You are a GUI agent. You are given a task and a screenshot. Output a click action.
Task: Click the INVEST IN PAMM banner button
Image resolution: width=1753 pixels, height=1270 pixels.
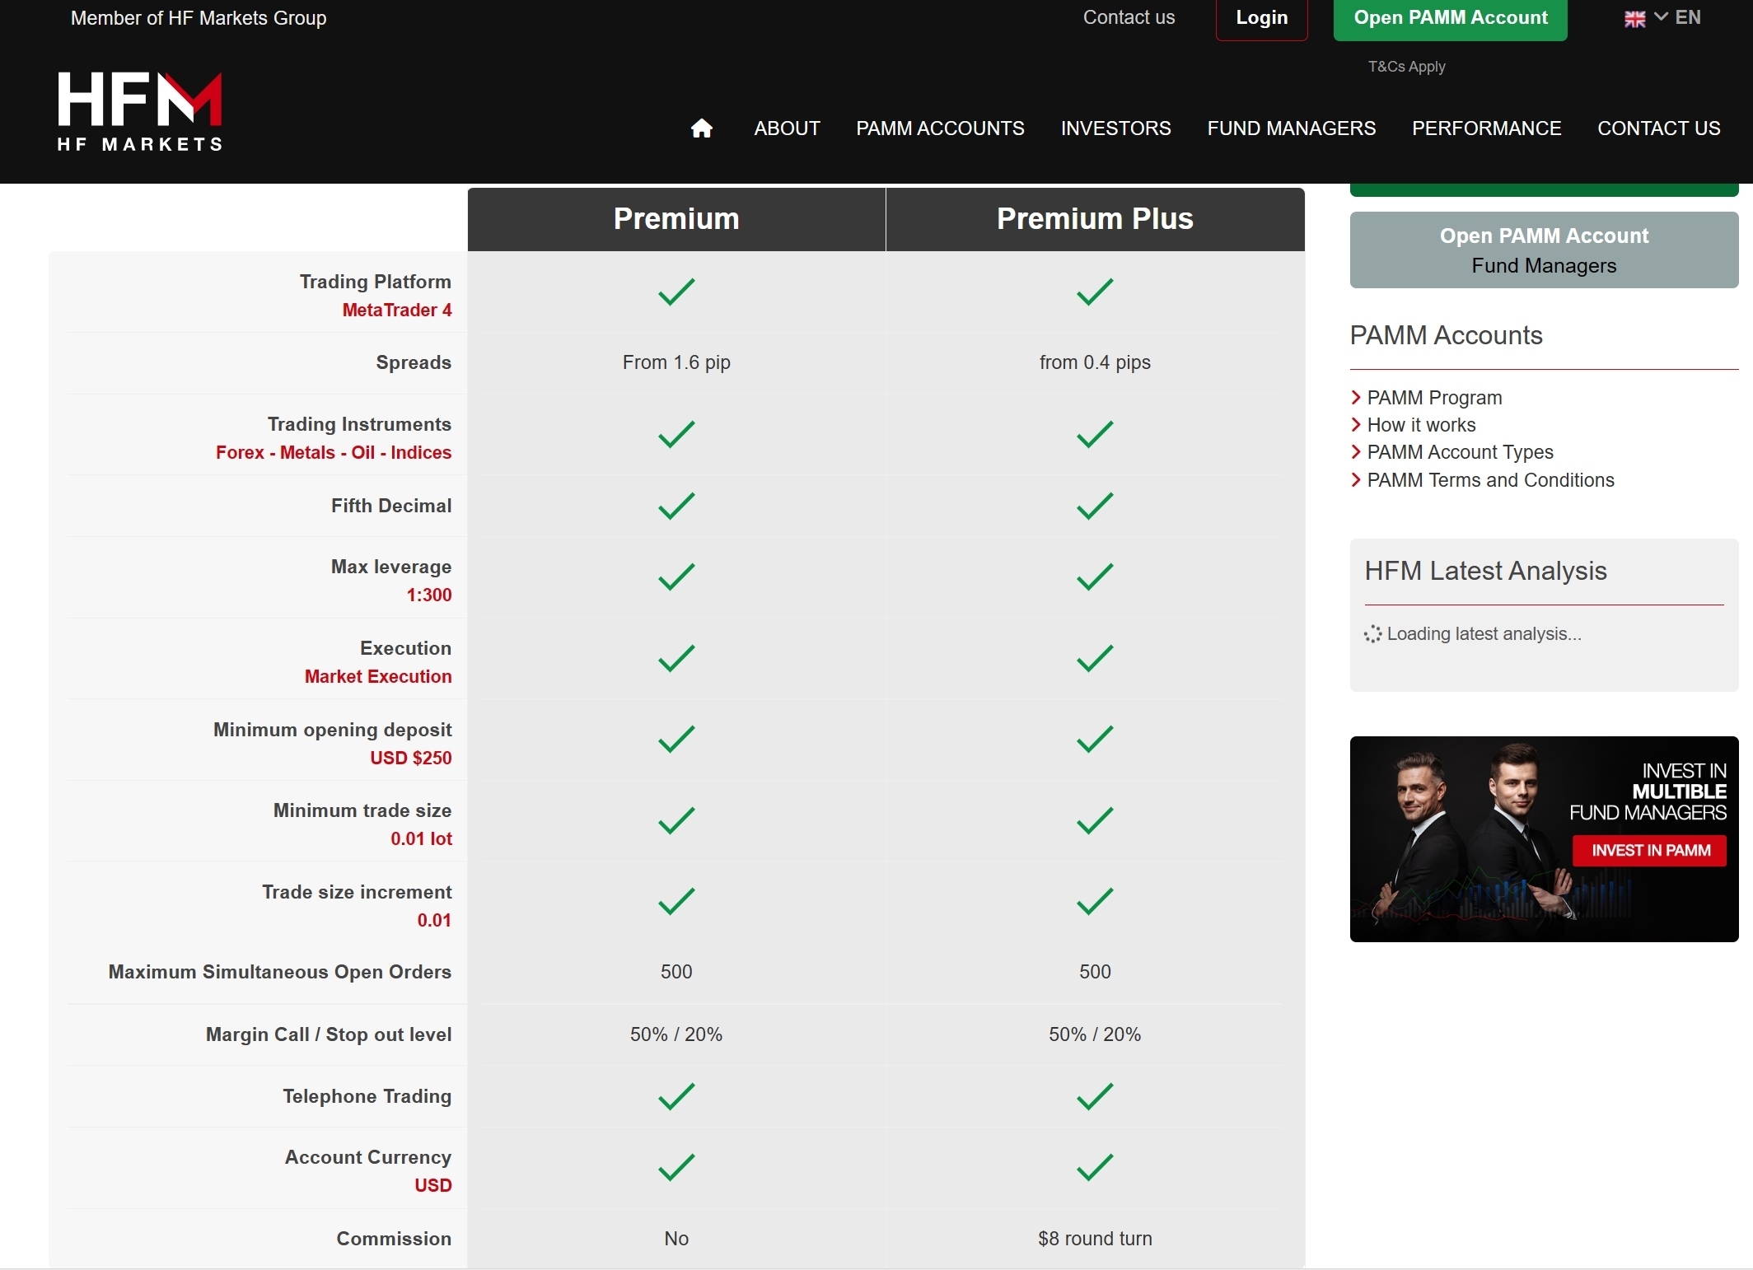pos(1650,851)
